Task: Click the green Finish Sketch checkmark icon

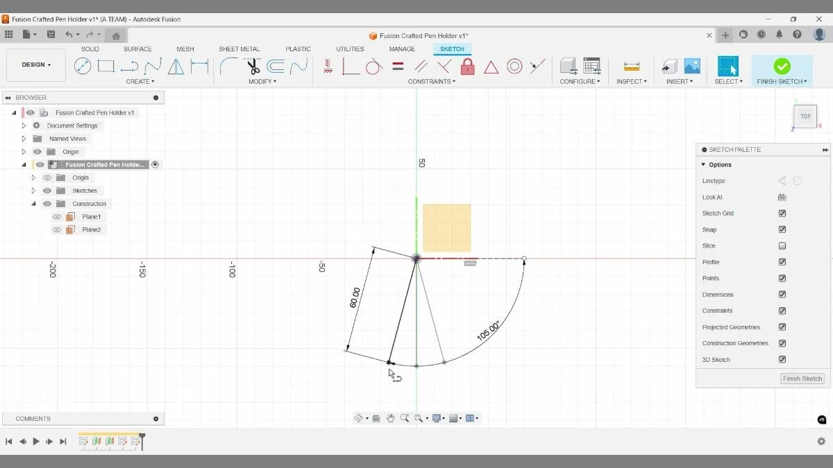Action: pos(782,66)
